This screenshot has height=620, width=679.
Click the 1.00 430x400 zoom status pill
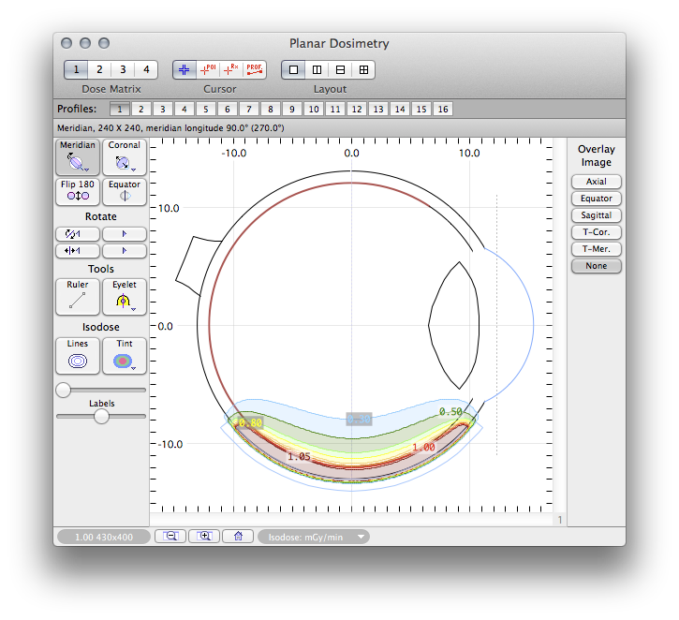[x=104, y=537]
